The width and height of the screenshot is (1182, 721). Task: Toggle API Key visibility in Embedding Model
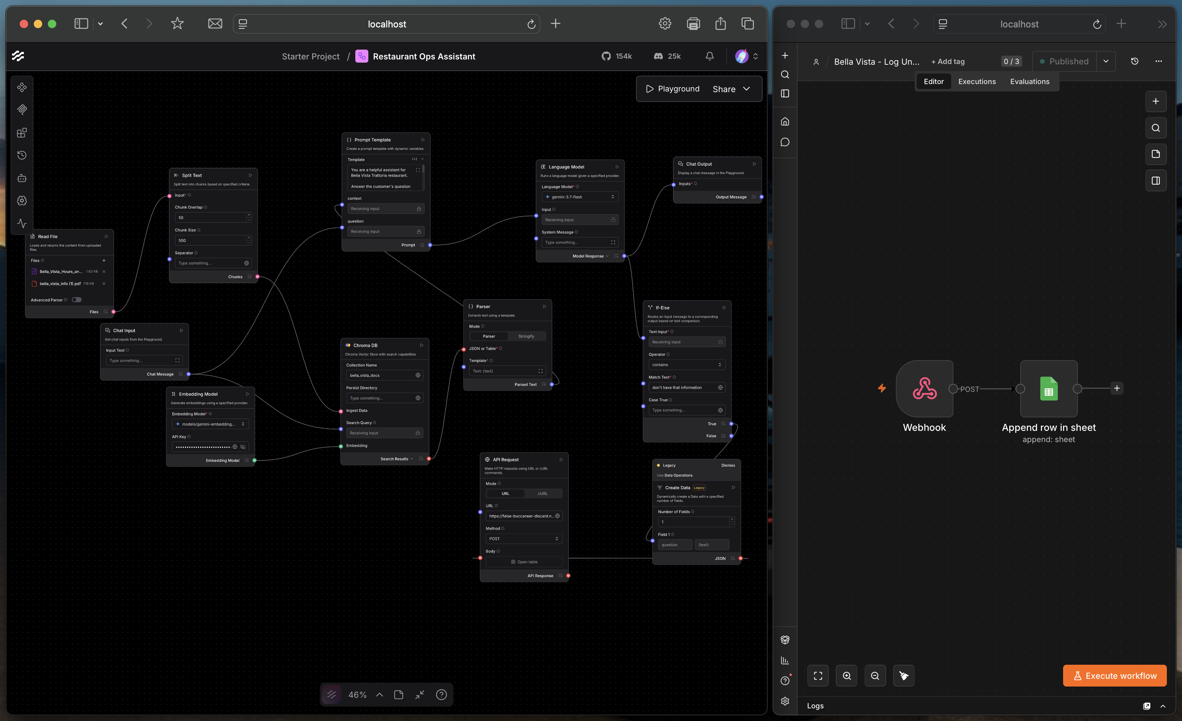[243, 447]
